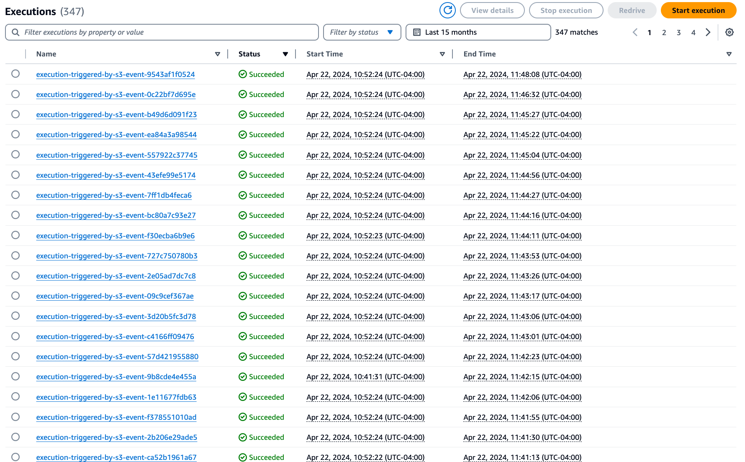
Task: Click Succeeded status icon for event-bc80a7c93e27
Action: pyautogui.click(x=243, y=215)
